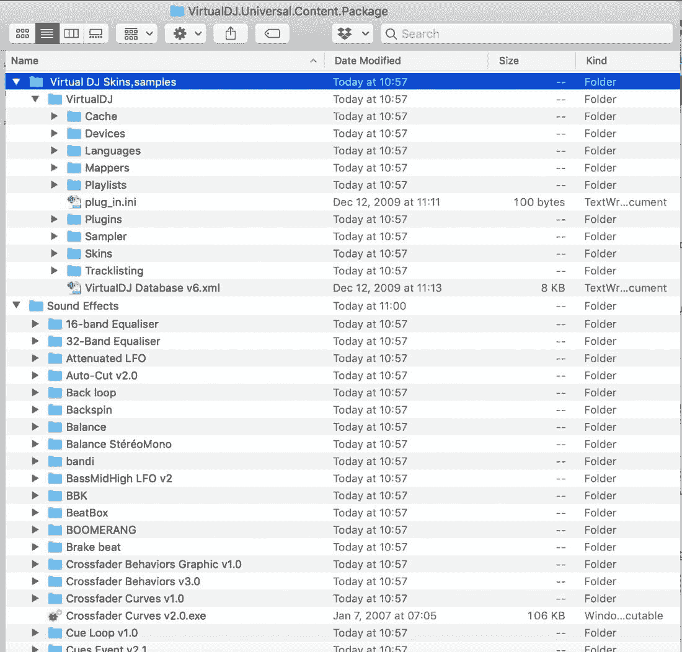Expand the Skins folder

pos(54,253)
